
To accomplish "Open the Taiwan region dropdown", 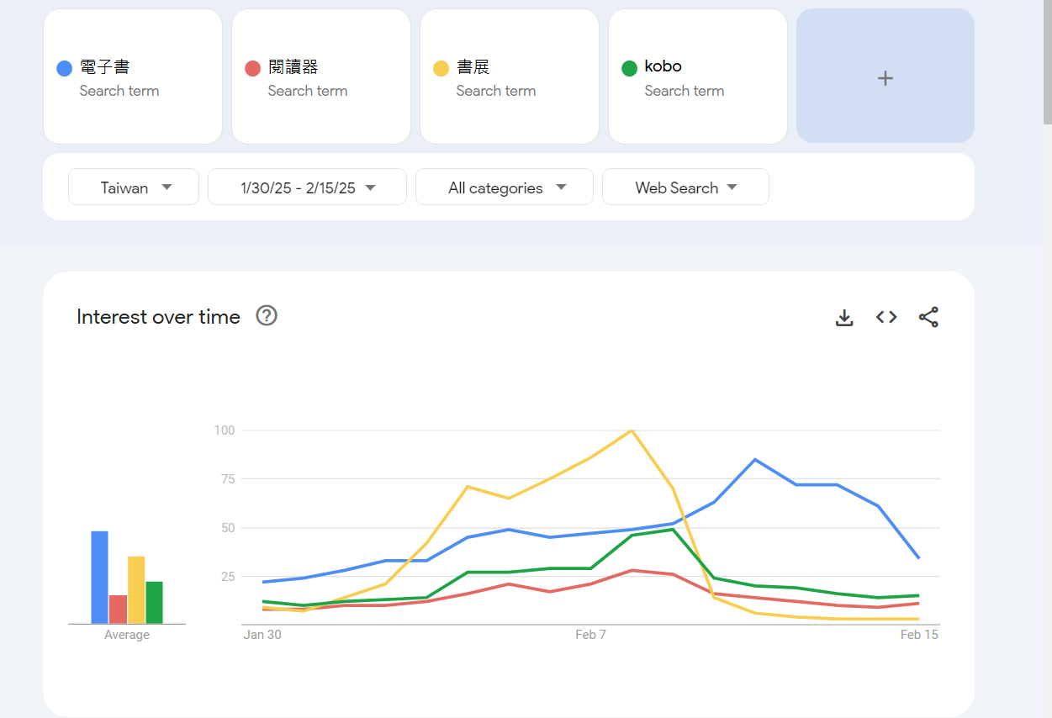I will tap(134, 187).
